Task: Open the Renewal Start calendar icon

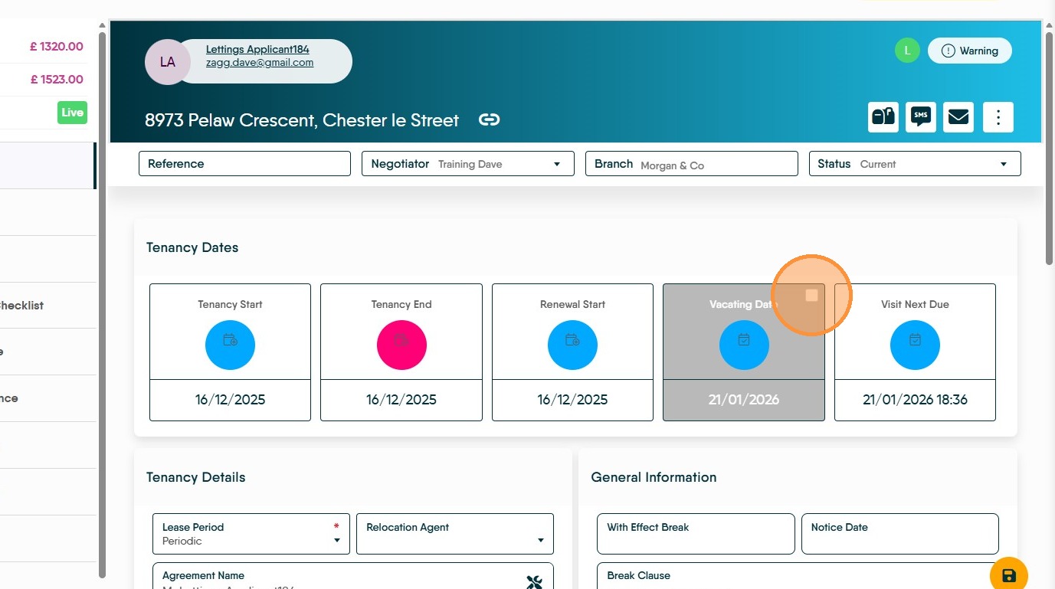Action: 572,345
